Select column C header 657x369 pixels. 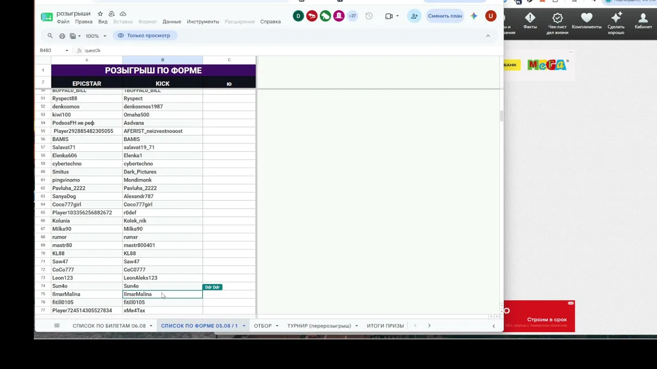tap(229, 60)
